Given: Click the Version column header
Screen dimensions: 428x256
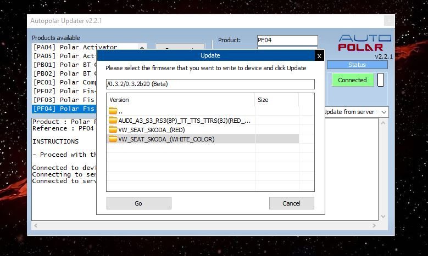Looking at the screenshot, I should 181,100.
